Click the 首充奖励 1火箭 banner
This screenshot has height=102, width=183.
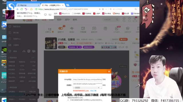[x=109, y=47]
